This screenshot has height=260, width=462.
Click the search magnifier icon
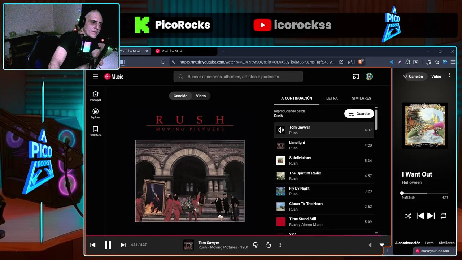pos(180,77)
